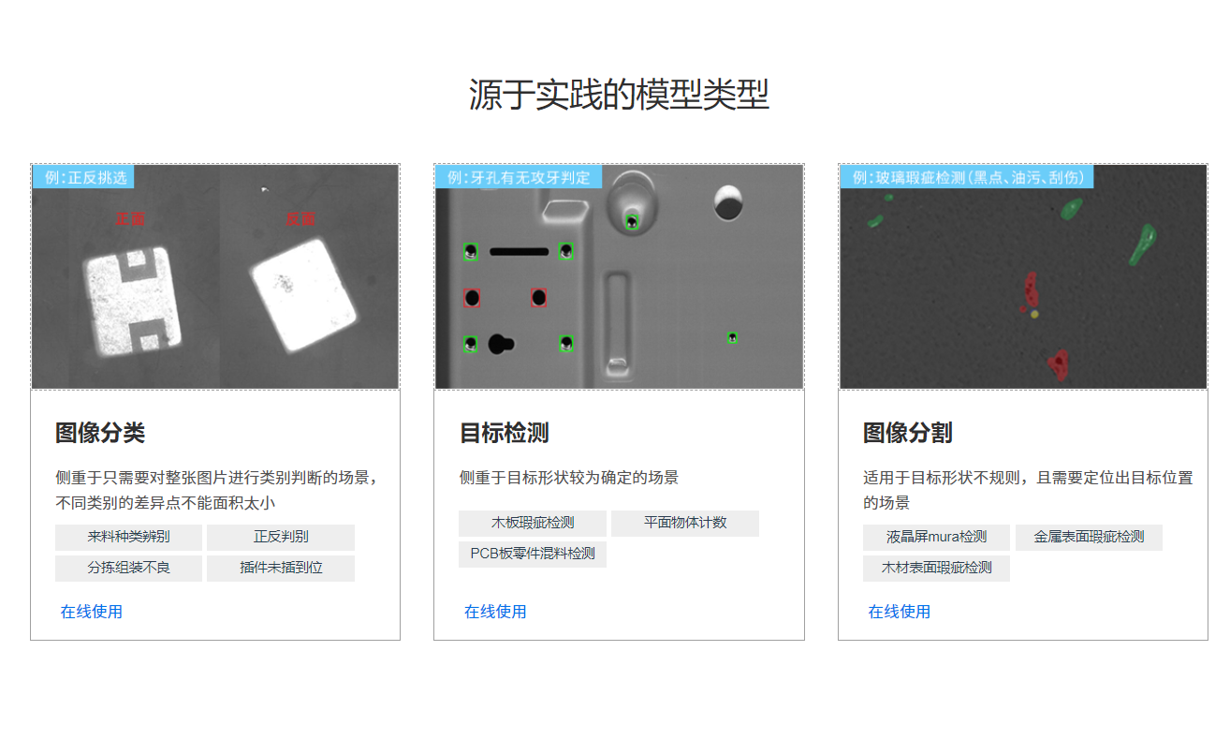Select the 插件未插到位 tag

tap(281, 569)
